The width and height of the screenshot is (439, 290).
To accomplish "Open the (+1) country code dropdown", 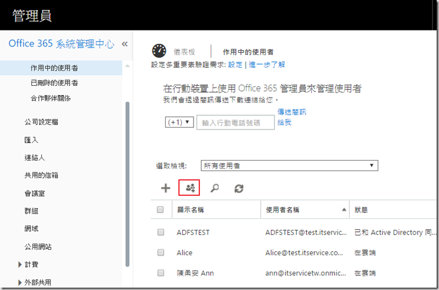I will coord(179,122).
